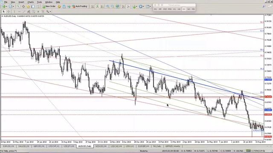Toggle the Terminal panel icon
The width and height of the screenshot is (273, 153).
coord(33,6)
